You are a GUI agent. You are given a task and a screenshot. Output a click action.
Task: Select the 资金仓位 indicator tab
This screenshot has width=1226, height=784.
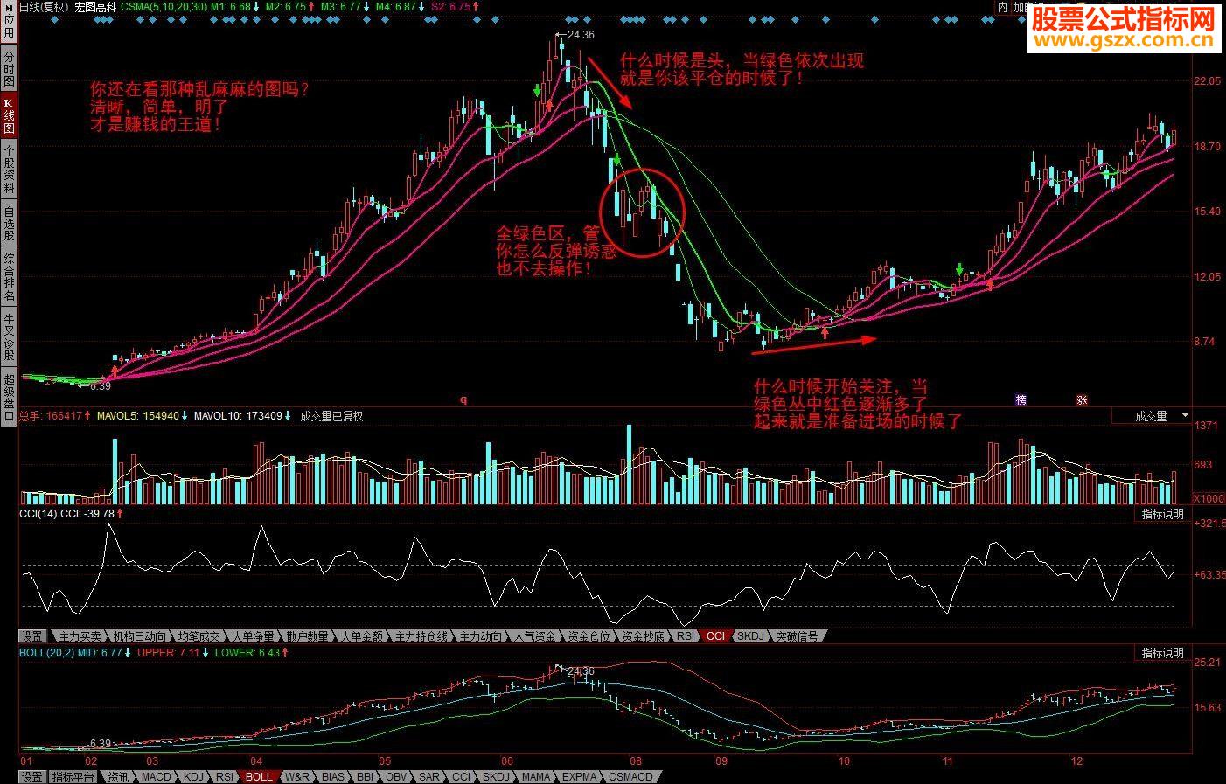click(589, 636)
